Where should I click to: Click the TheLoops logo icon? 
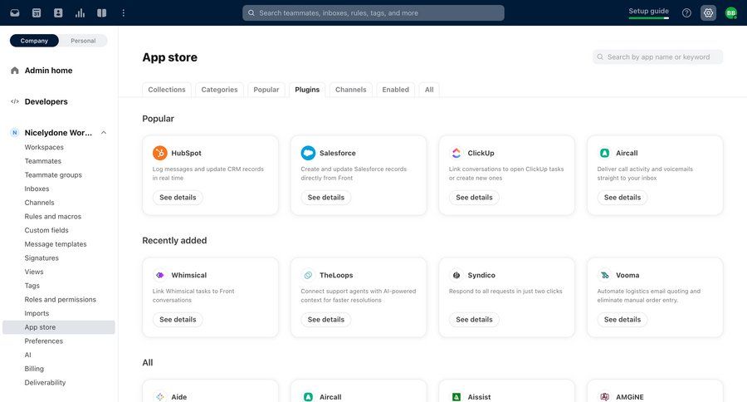(x=308, y=275)
